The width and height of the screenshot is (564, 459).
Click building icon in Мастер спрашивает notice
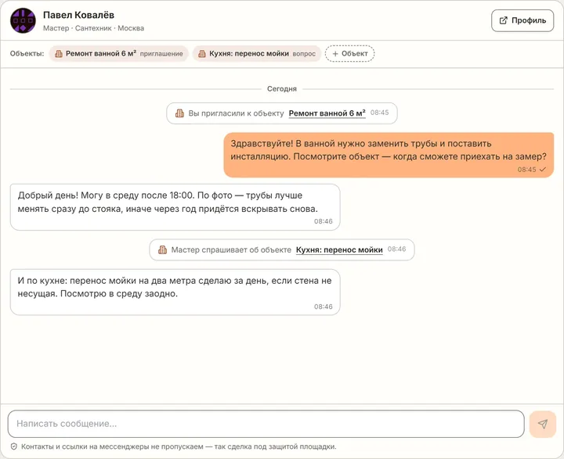163,249
